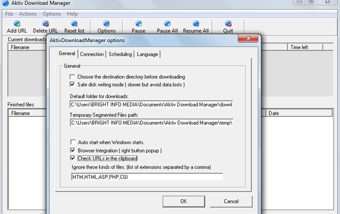Open the File menu
The height and width of the screenshot is (214, 340).
pyautogui.click(x=9, y=14)
